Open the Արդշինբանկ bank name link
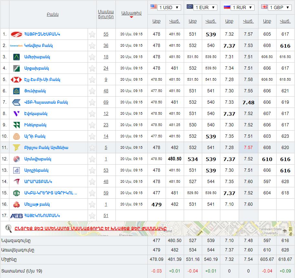This screenshot has height=278, width=295. pos(36,170)
